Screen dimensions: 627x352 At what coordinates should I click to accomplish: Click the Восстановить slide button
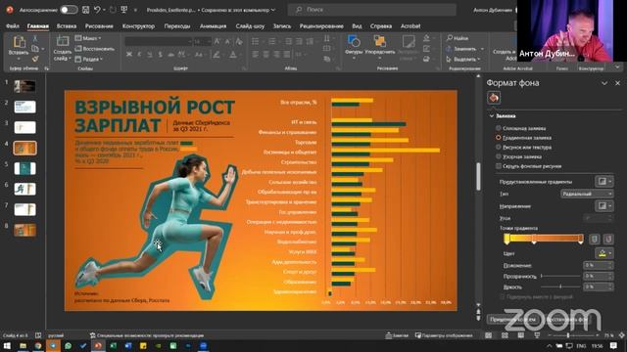95,49
